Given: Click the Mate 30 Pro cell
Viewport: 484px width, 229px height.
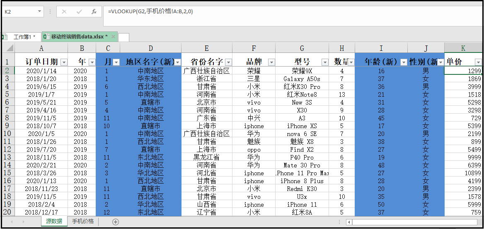Looking at the screenshot, I should [302, 165].
